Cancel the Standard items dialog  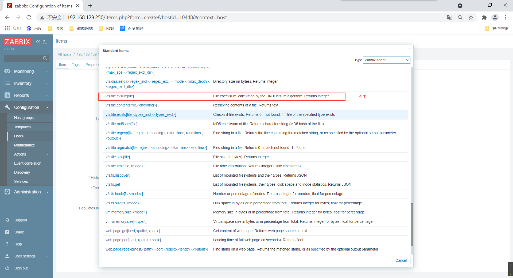[401, 260]
